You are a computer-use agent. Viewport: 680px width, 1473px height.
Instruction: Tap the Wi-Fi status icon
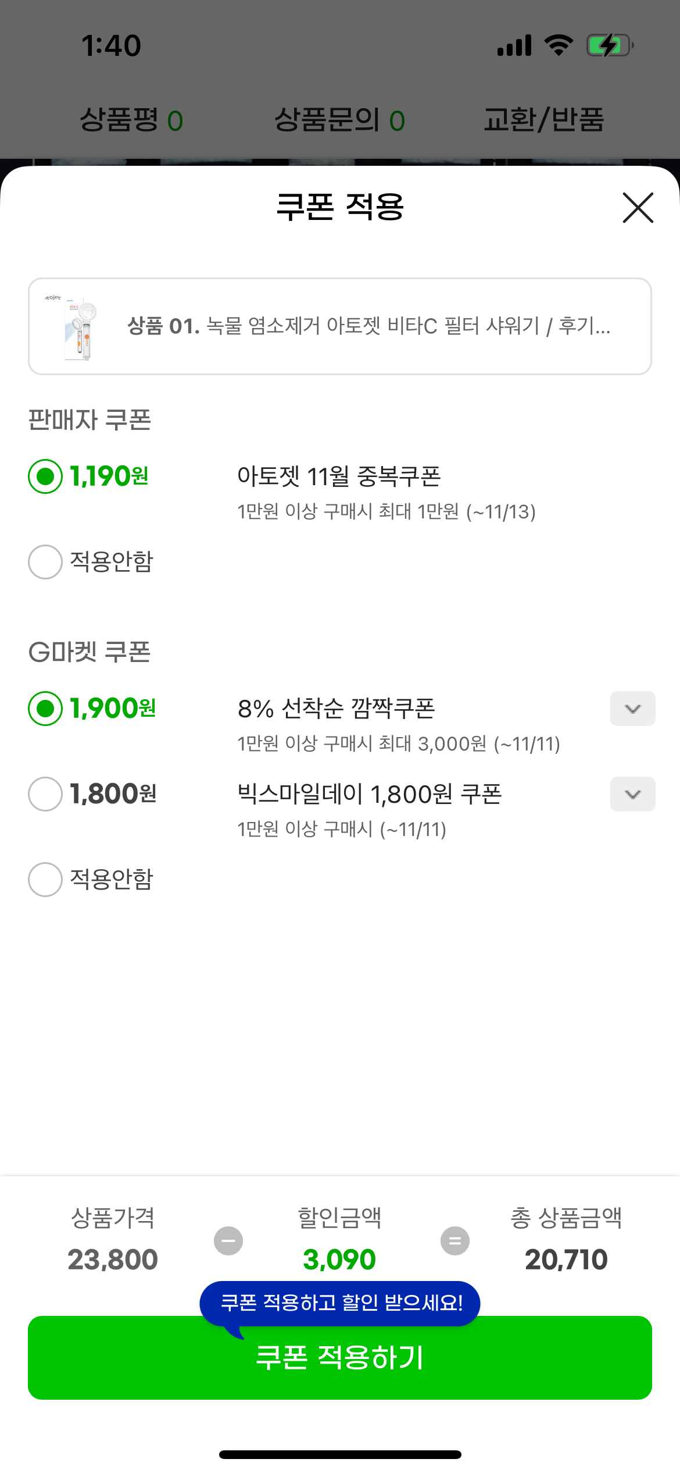pos(559,45)
